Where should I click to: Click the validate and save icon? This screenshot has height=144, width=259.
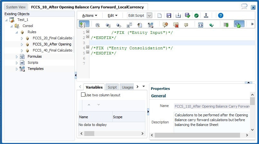(x=188, y=15)
